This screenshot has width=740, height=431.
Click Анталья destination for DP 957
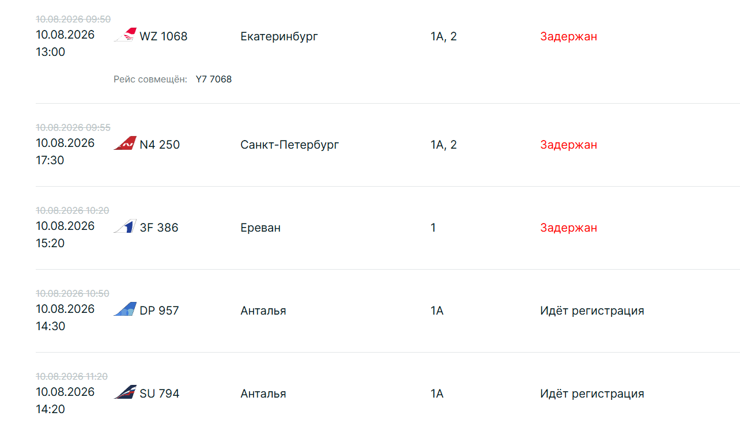pyautogui.click(x=263, y=311)
